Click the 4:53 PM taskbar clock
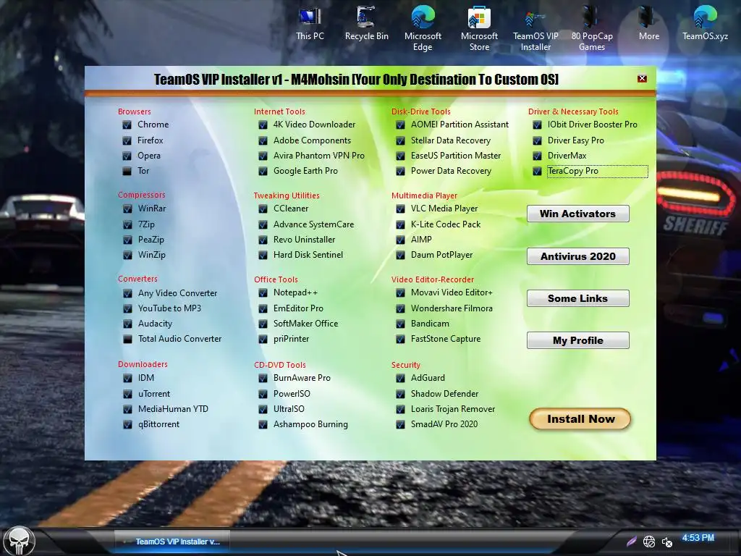This screenshot has height=556, width=741. (698, 538)
